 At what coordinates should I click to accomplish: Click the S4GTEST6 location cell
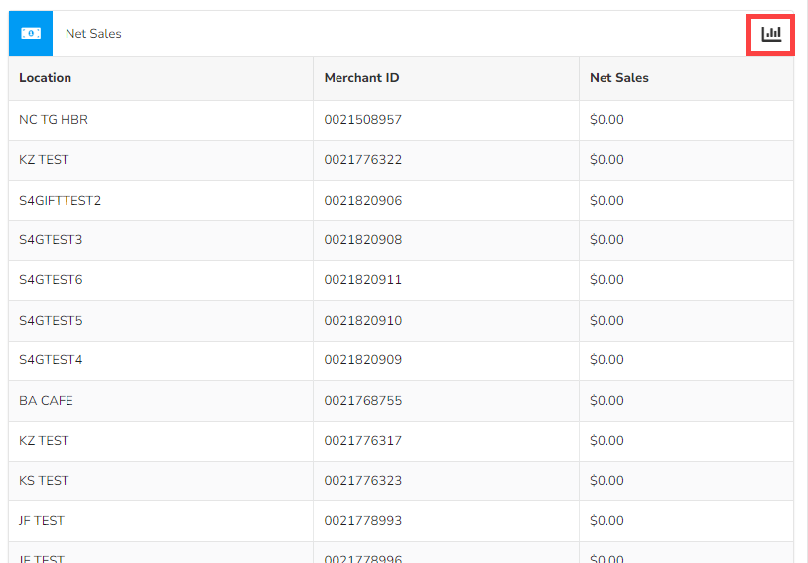tap(51, 280)
